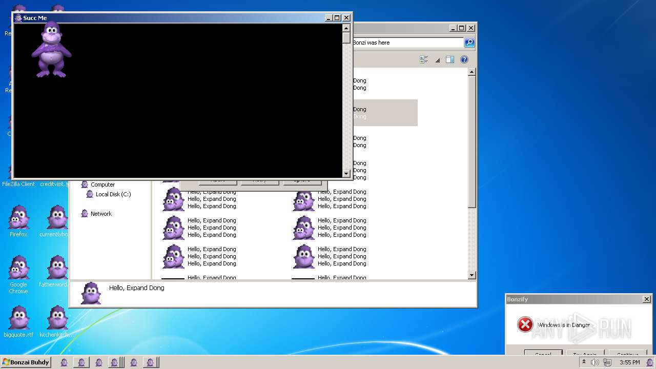656x369 pixels.
Task: Select Local Disk (C:) in the navigation tree
Action: click(x=113, y=194)
